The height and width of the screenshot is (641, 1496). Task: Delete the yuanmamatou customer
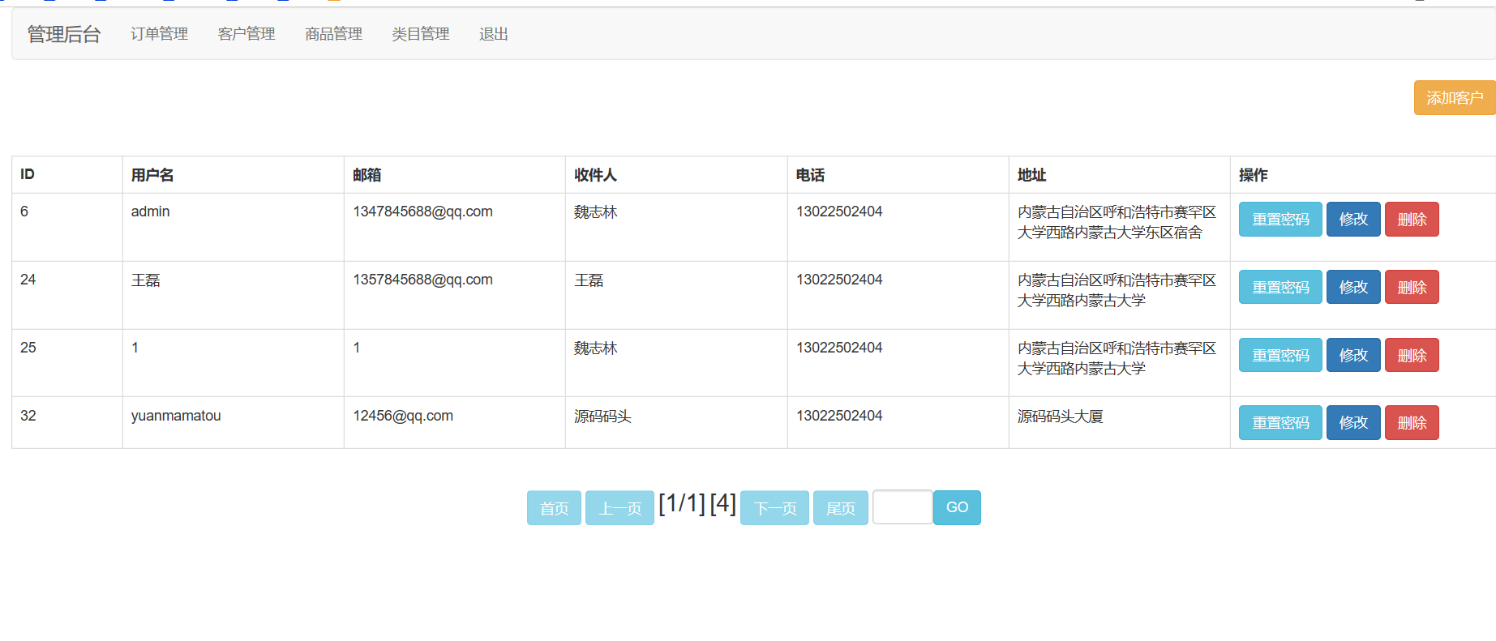1411,423
